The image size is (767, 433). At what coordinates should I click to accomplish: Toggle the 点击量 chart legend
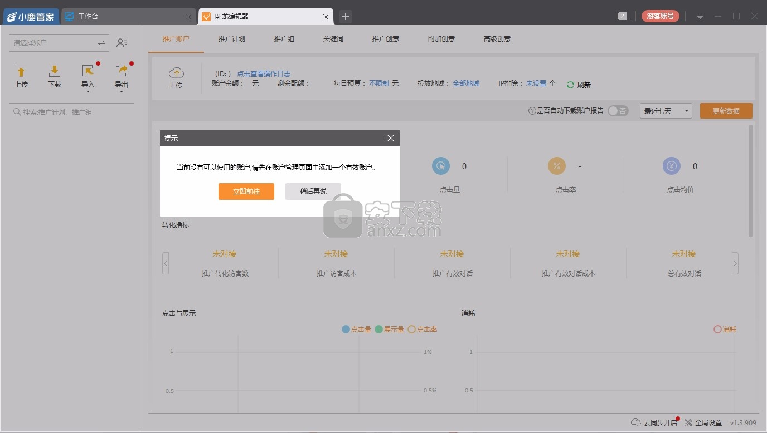coord(357,329)
